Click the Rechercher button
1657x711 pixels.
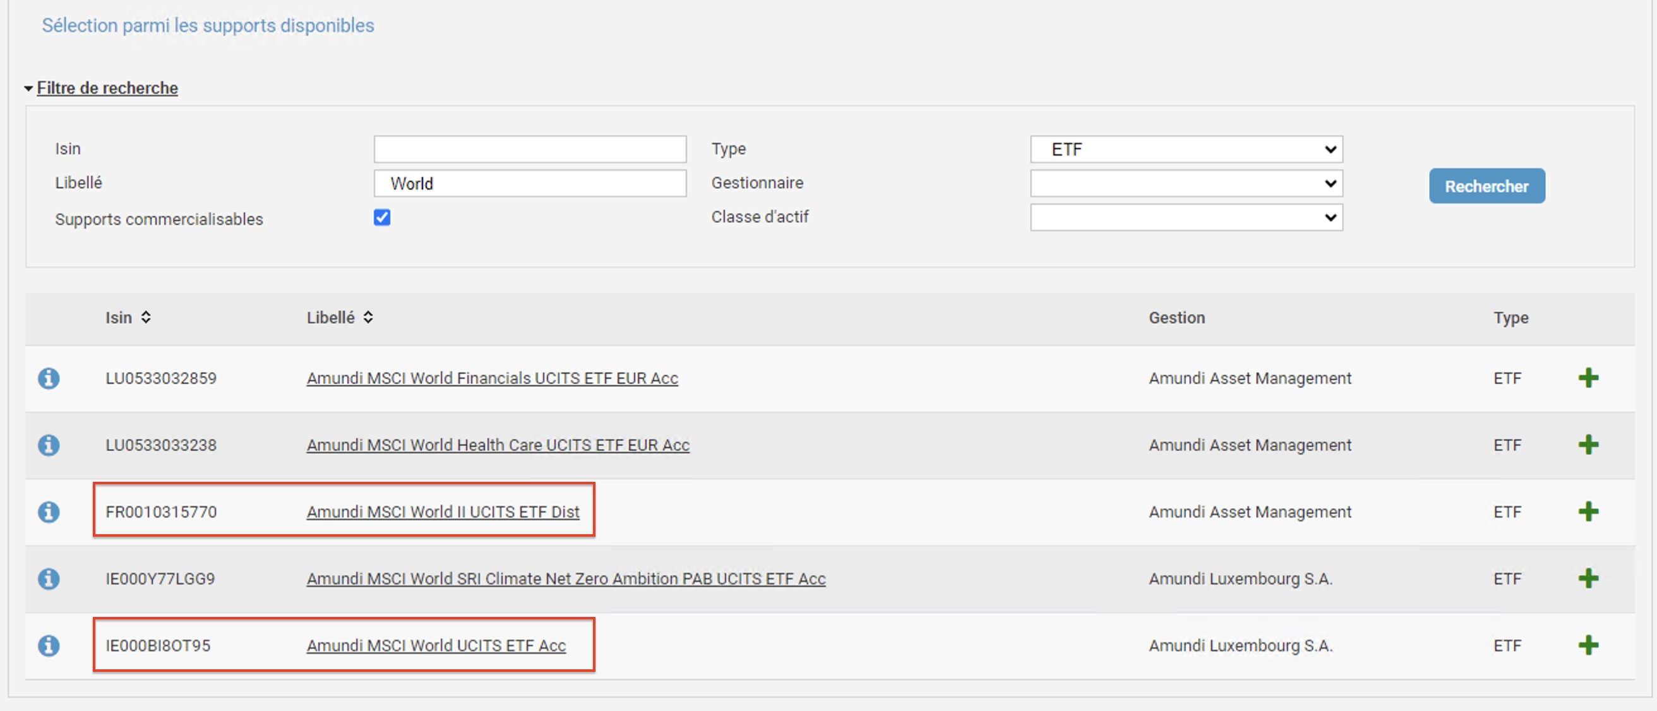[x=1486, y=187]
